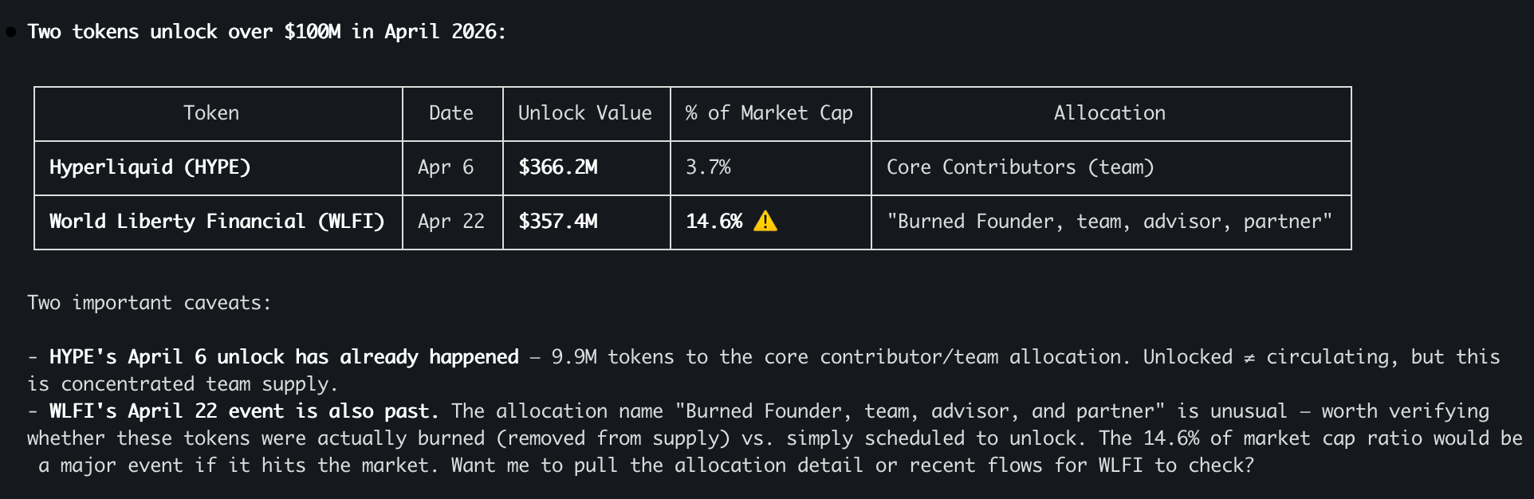Click the "Two important caveats:" line

coord(149,303)
